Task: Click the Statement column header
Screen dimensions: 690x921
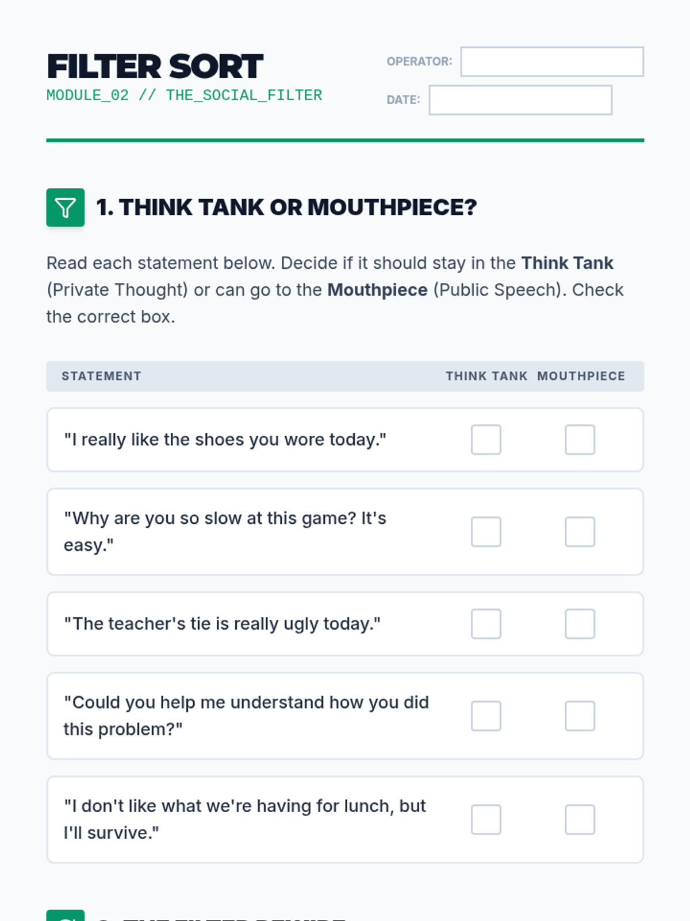Action: (101, 376)
